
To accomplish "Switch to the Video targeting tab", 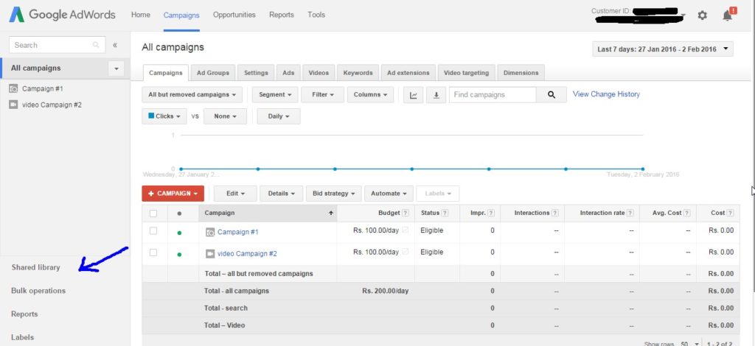I will pos(466,73).
